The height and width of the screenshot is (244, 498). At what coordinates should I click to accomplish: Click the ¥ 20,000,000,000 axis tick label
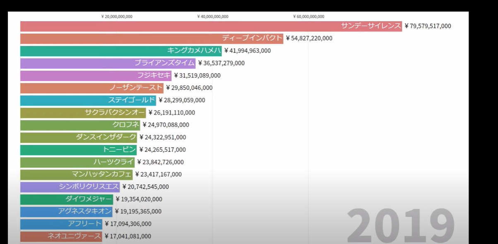point(117,17)
